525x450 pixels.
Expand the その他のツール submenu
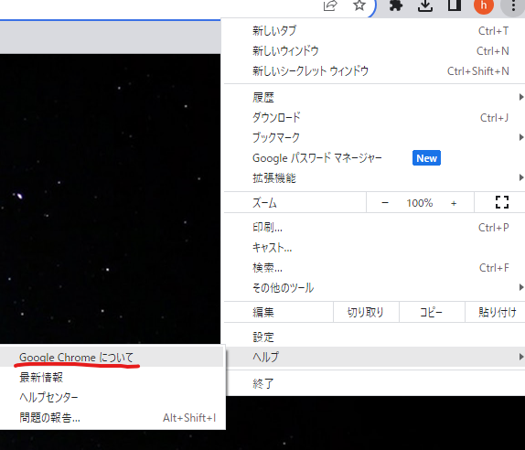click(374, 287)
